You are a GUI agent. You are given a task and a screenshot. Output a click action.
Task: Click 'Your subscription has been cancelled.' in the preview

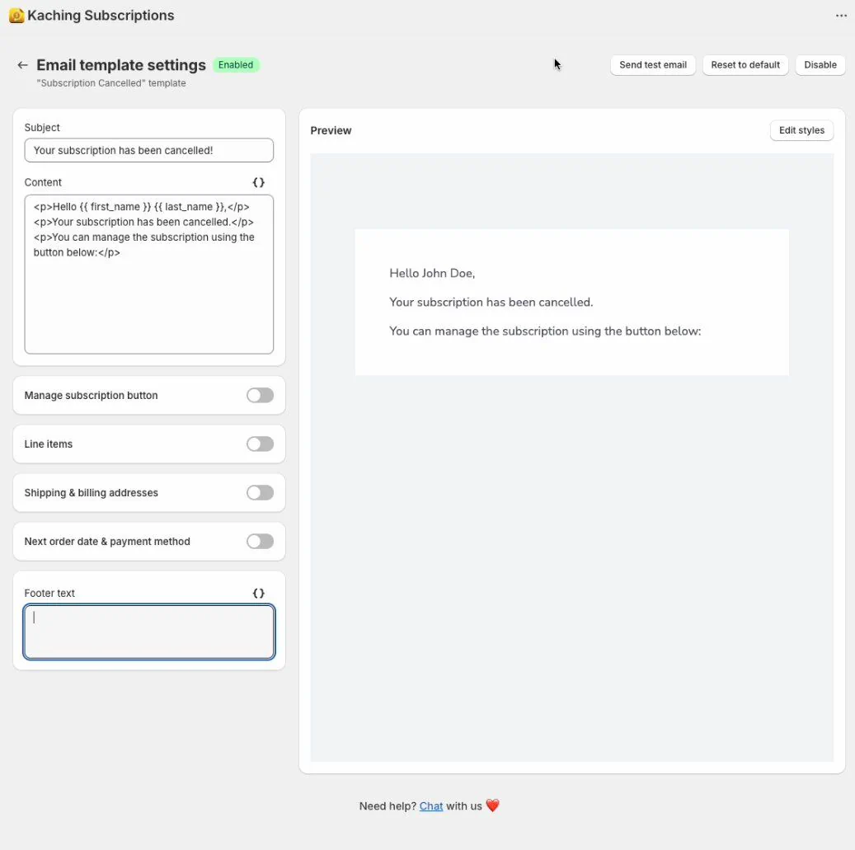pos(491,302)
